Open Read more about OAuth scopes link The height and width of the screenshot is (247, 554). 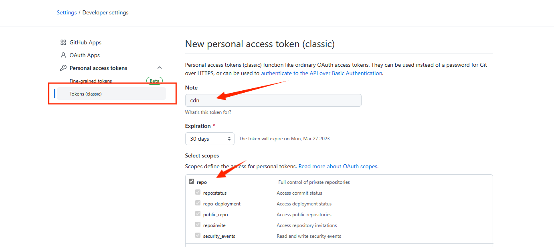coord(338,166)
